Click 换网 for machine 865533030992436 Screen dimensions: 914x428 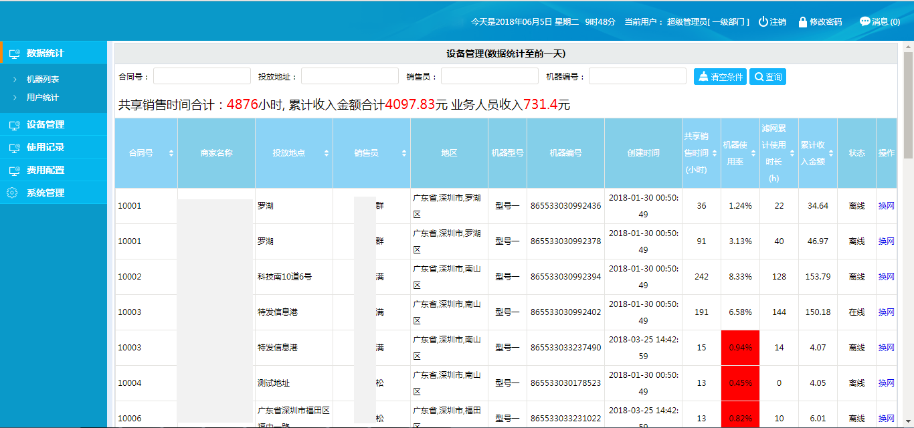(886, 206)
